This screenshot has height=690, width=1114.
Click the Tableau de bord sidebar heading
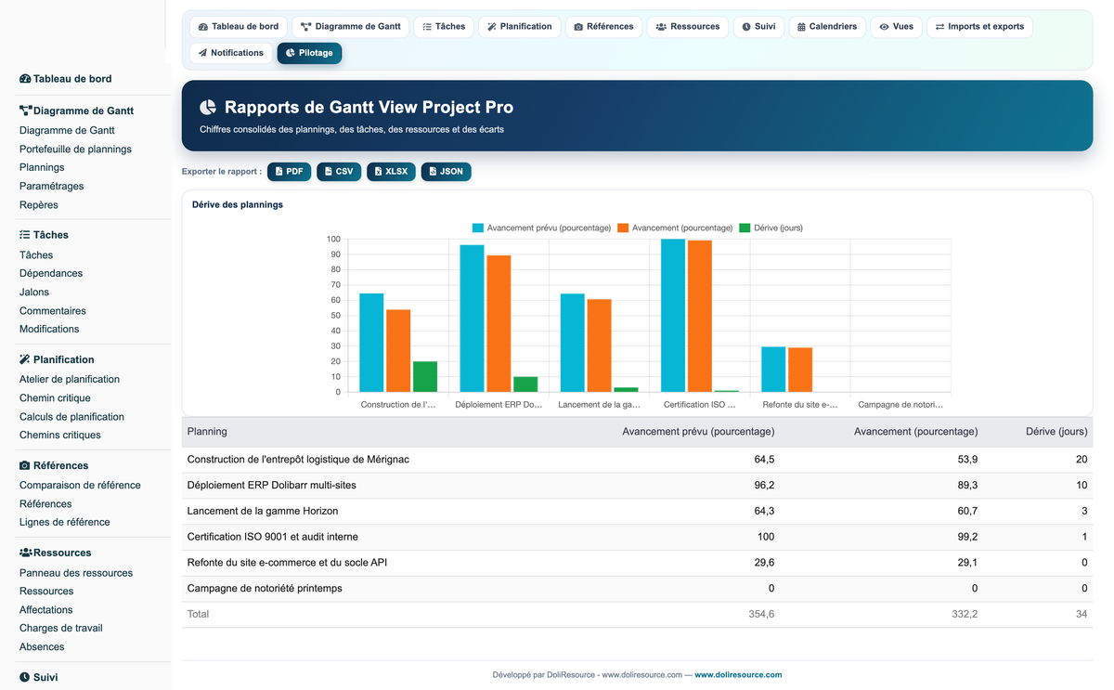pos(65,79)
